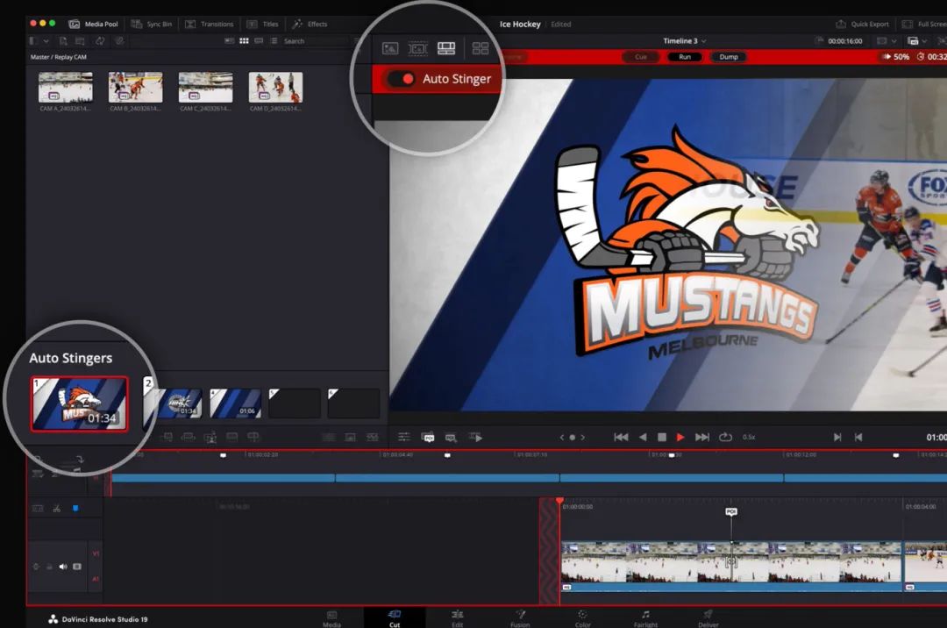Open the Fusion page

point(520,619)
